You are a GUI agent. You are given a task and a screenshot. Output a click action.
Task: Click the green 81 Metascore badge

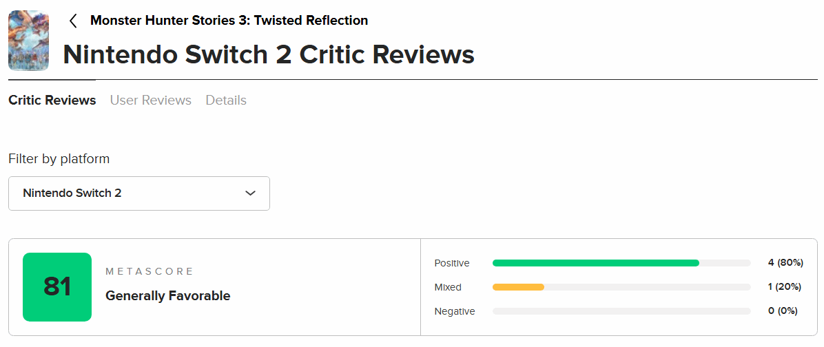click(x=57, y=287)
